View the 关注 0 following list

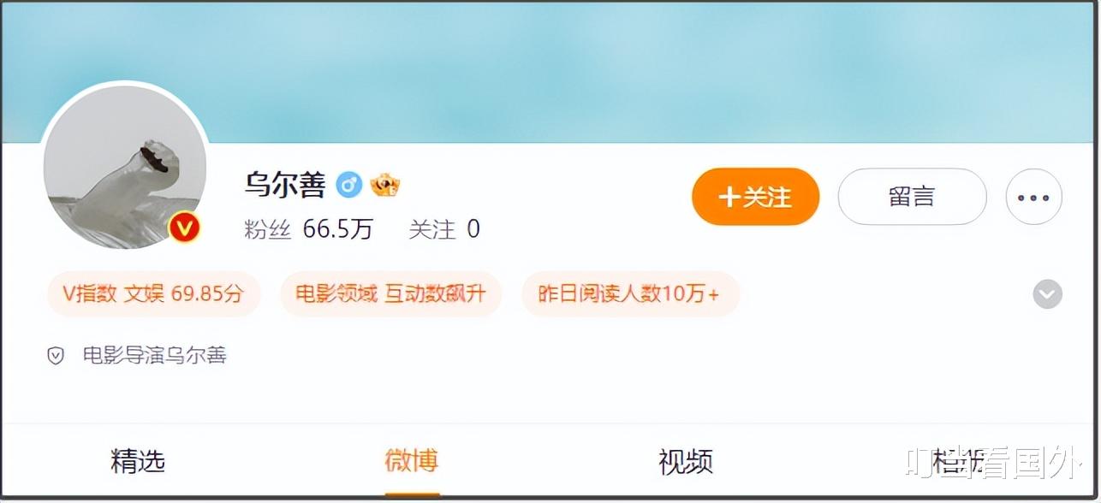[443, 229]
